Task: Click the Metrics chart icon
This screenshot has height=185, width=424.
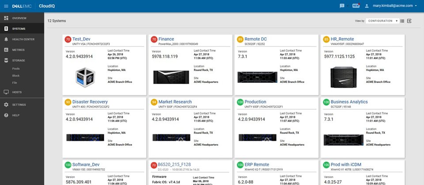Action: [6, 50]
